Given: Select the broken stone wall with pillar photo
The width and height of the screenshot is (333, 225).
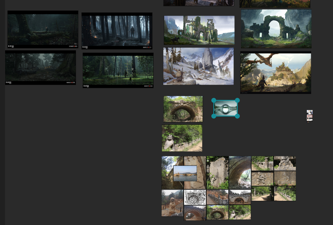Looking at the screenshot, I should [x=262, y=163].
